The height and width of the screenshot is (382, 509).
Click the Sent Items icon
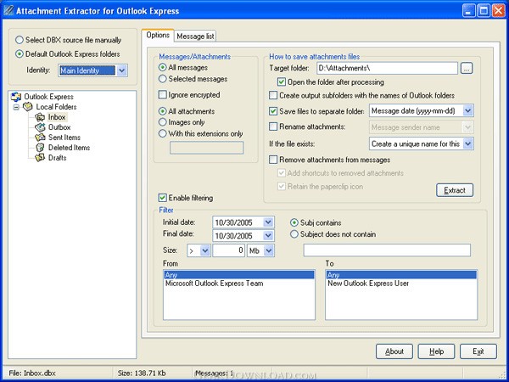[40, 137]
